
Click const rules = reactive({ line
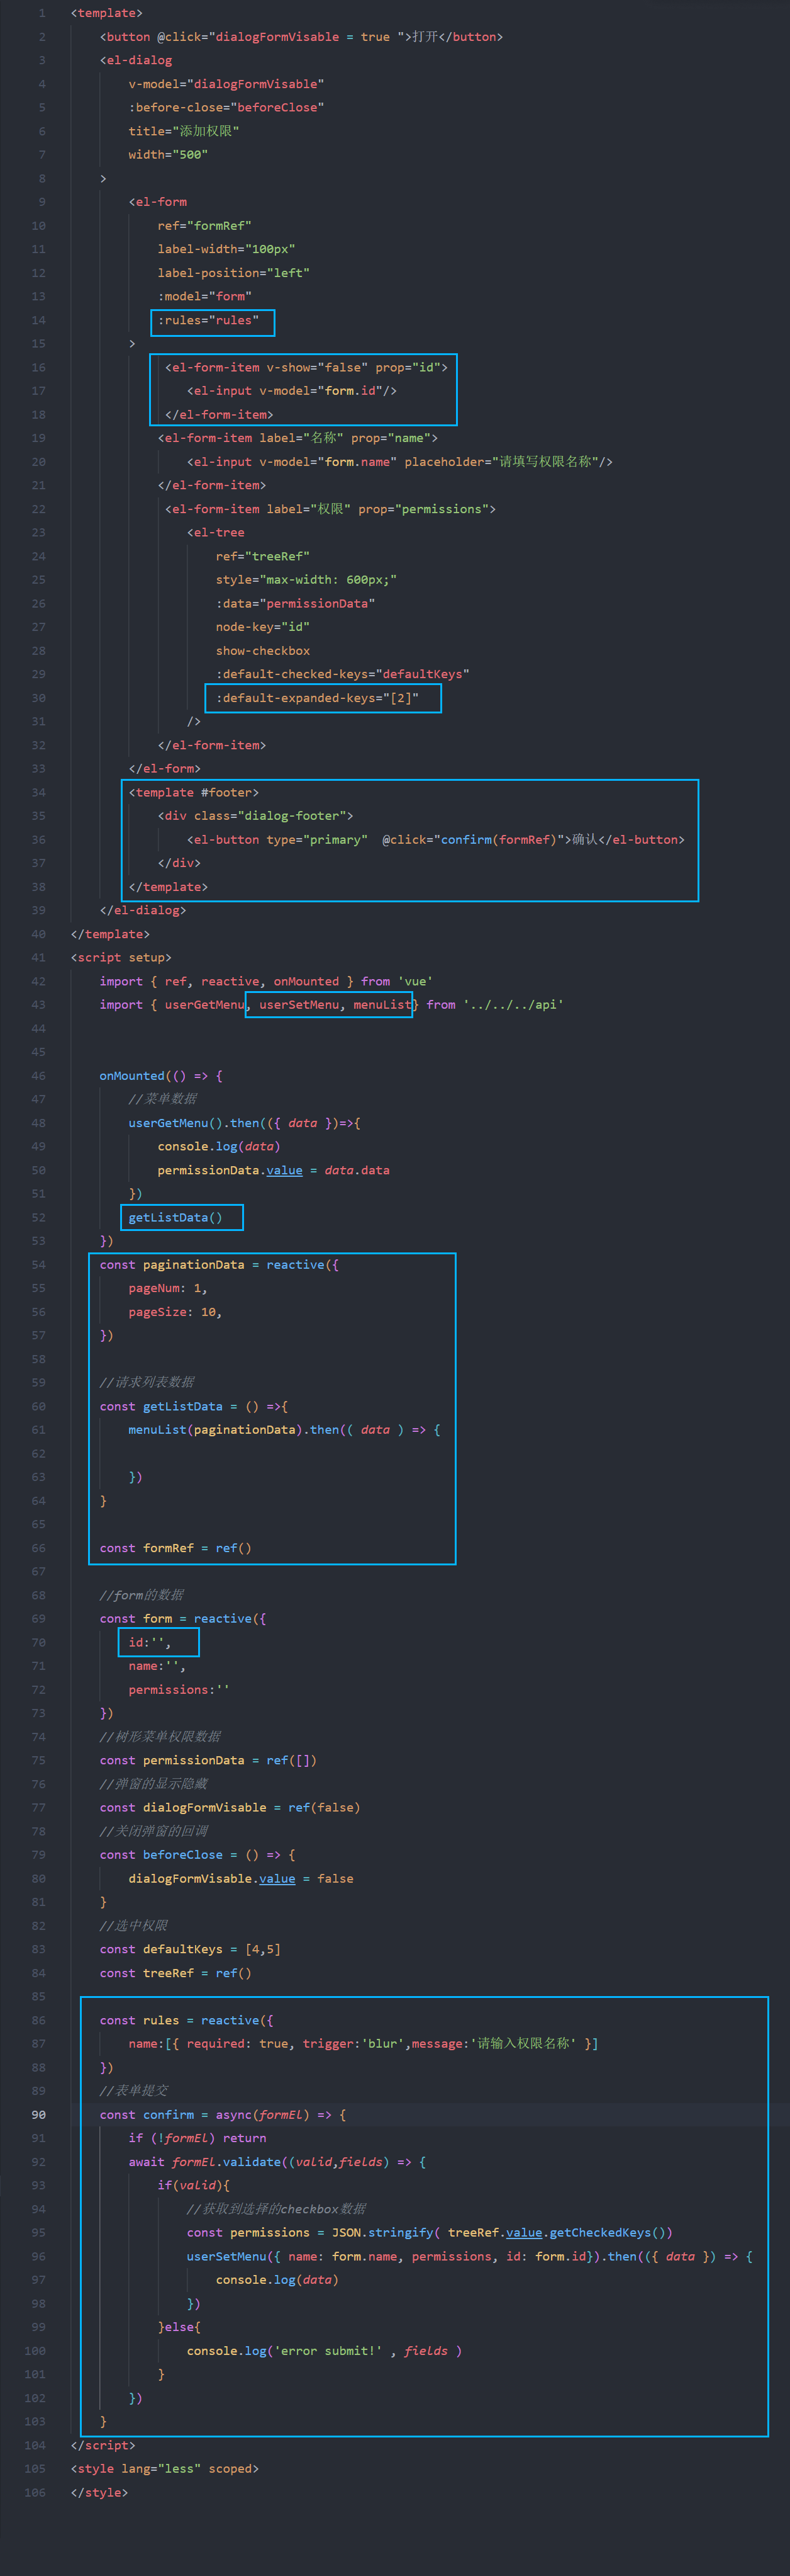coord(187,2021)
